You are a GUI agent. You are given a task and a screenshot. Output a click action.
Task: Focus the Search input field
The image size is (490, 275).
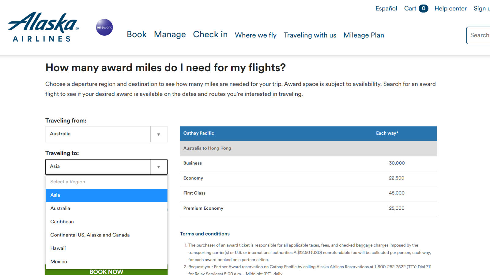coord(478,35)
